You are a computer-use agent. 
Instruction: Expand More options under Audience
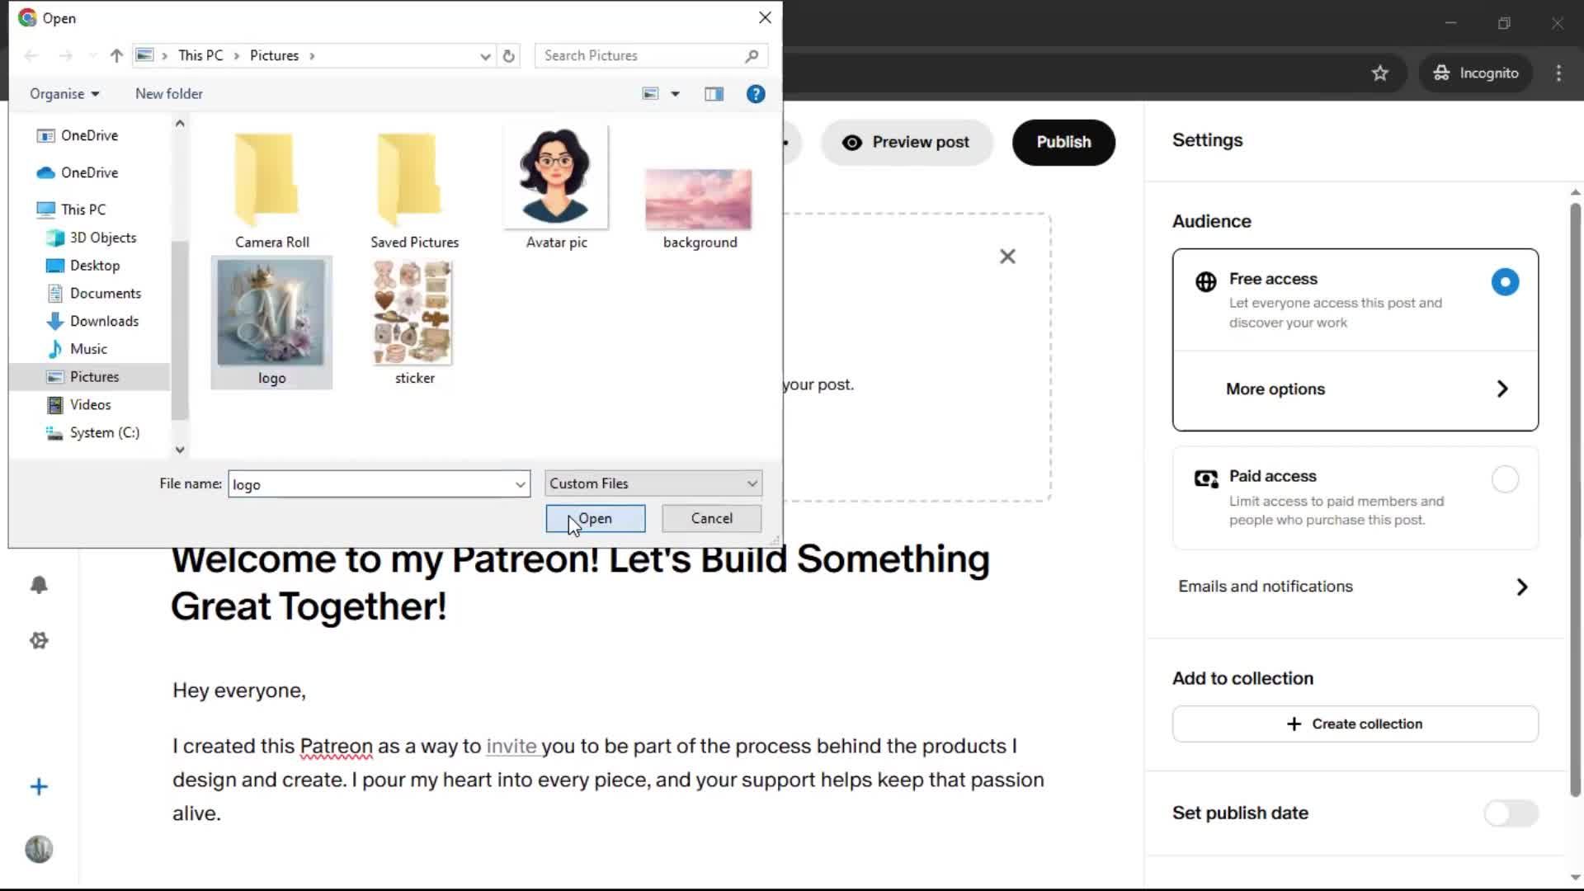tap(1355, 389)
